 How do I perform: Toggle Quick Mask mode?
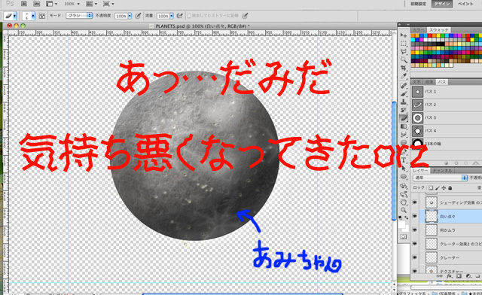point(404,236)
